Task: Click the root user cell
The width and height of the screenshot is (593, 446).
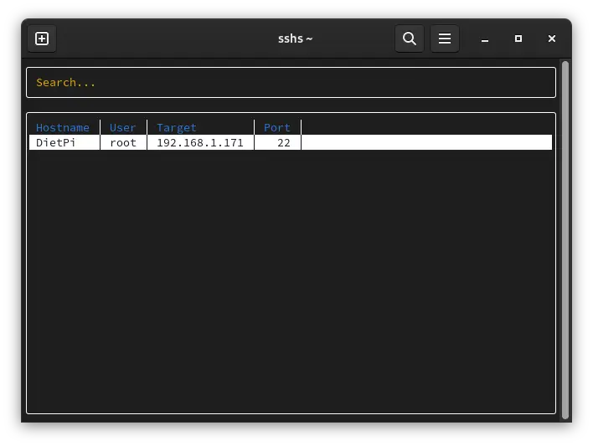Action: click(x=123, y=143)
